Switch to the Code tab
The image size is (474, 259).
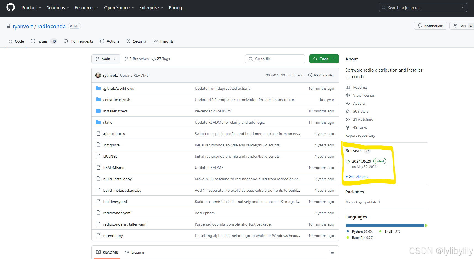point(16,41)
